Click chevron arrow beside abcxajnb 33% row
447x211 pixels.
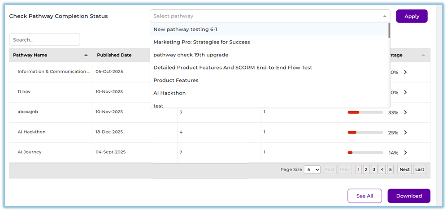click(405, 112)
